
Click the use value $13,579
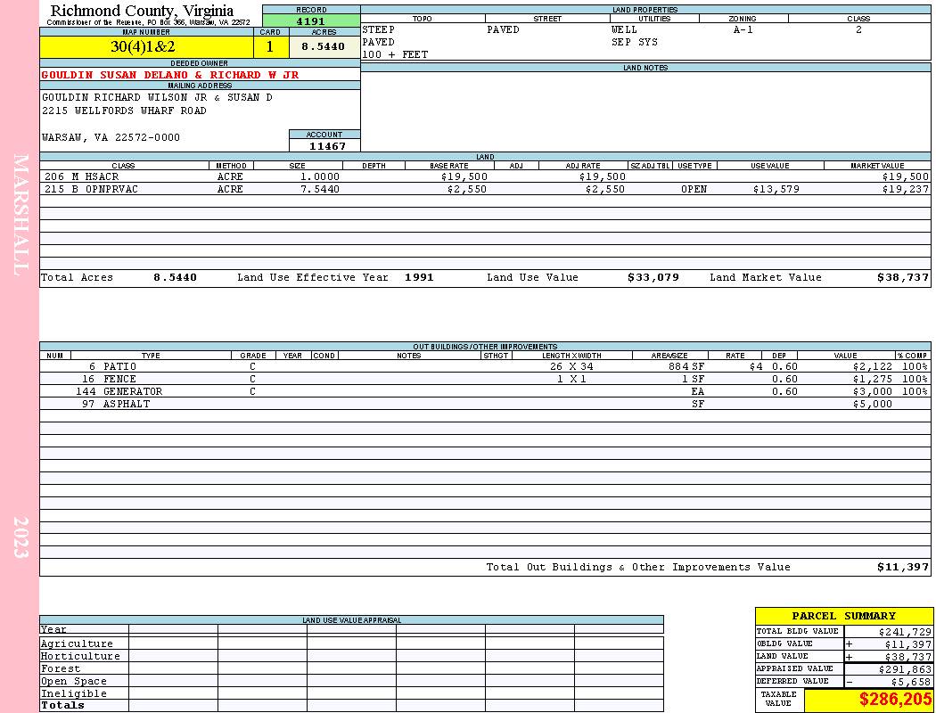pyautogui.click(x=776, y=189)
